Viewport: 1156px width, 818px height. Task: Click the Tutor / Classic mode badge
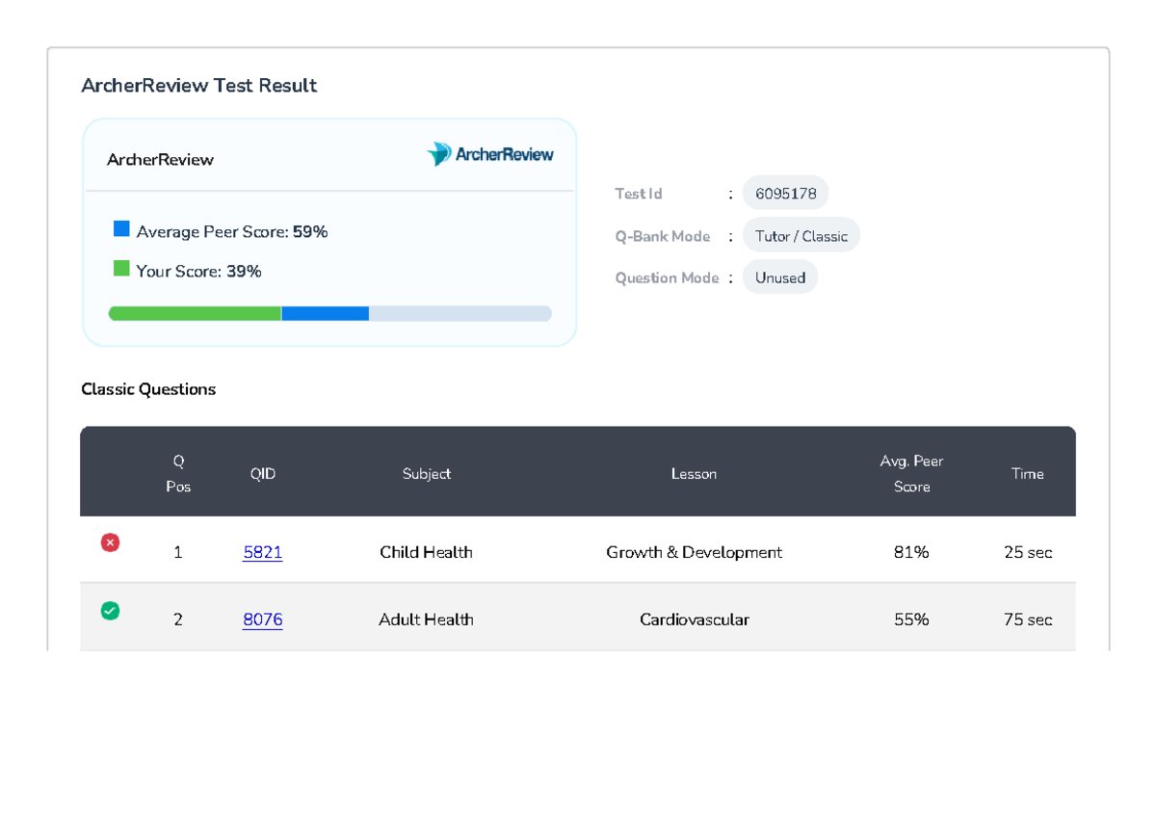[x=801, y=234]
